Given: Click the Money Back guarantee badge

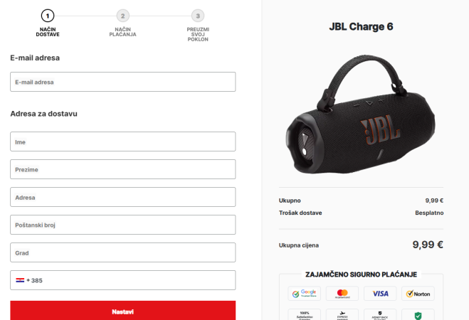Looking at the screenshot, I should click(x=380, y=315).
